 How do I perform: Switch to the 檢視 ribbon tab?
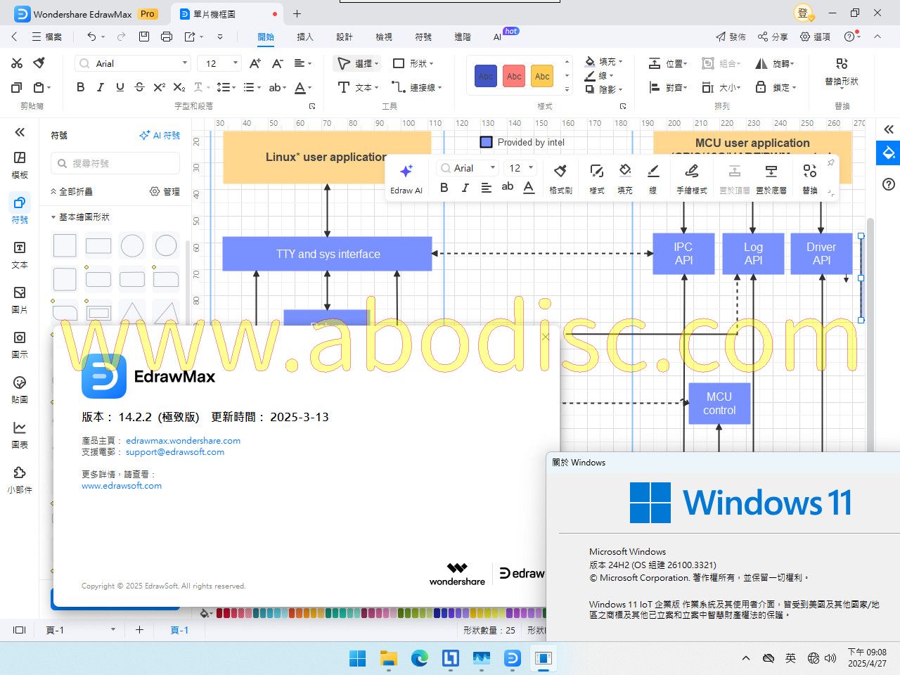[384, 37]
